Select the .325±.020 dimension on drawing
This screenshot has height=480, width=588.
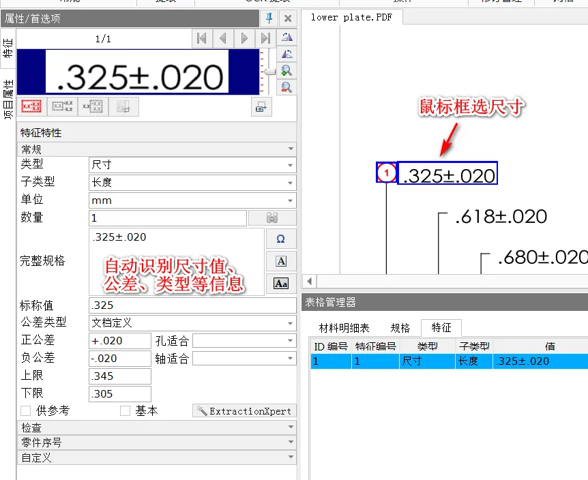point(447,173)
